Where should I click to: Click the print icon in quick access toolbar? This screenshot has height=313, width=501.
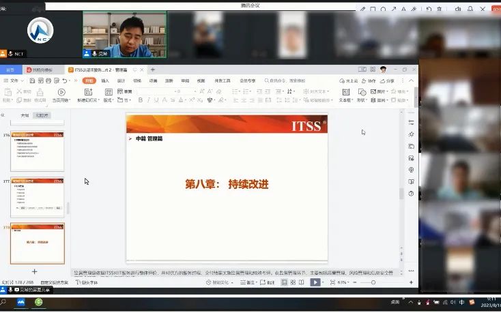pyautogui.click(x=48, y=80)
